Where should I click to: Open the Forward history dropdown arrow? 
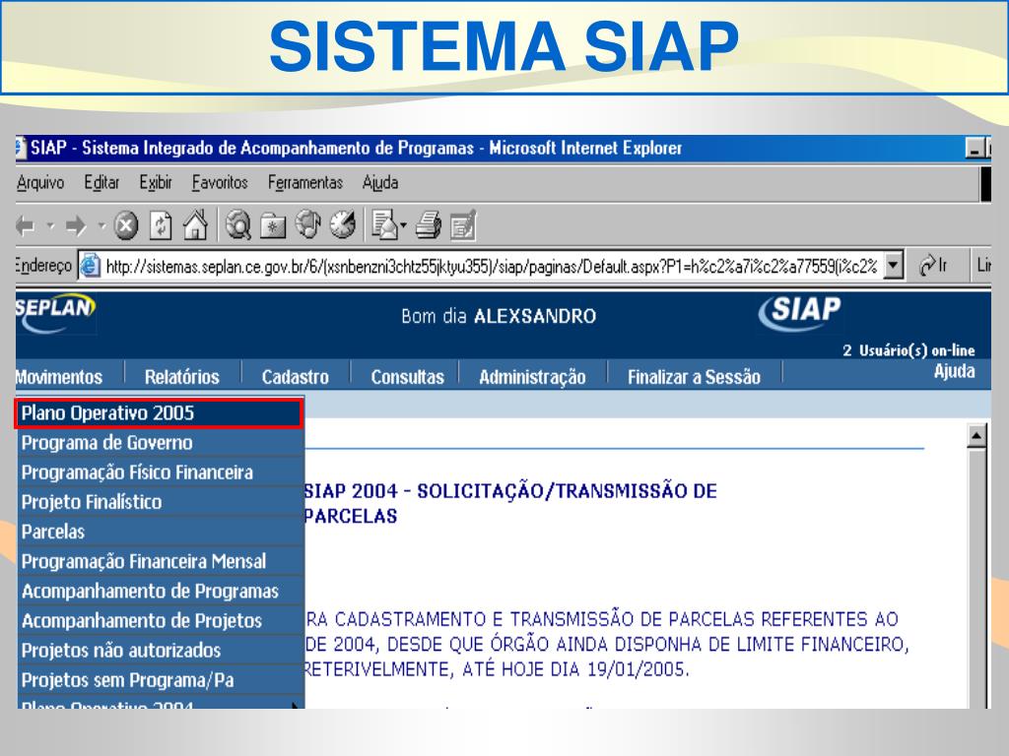coord(101,225)
